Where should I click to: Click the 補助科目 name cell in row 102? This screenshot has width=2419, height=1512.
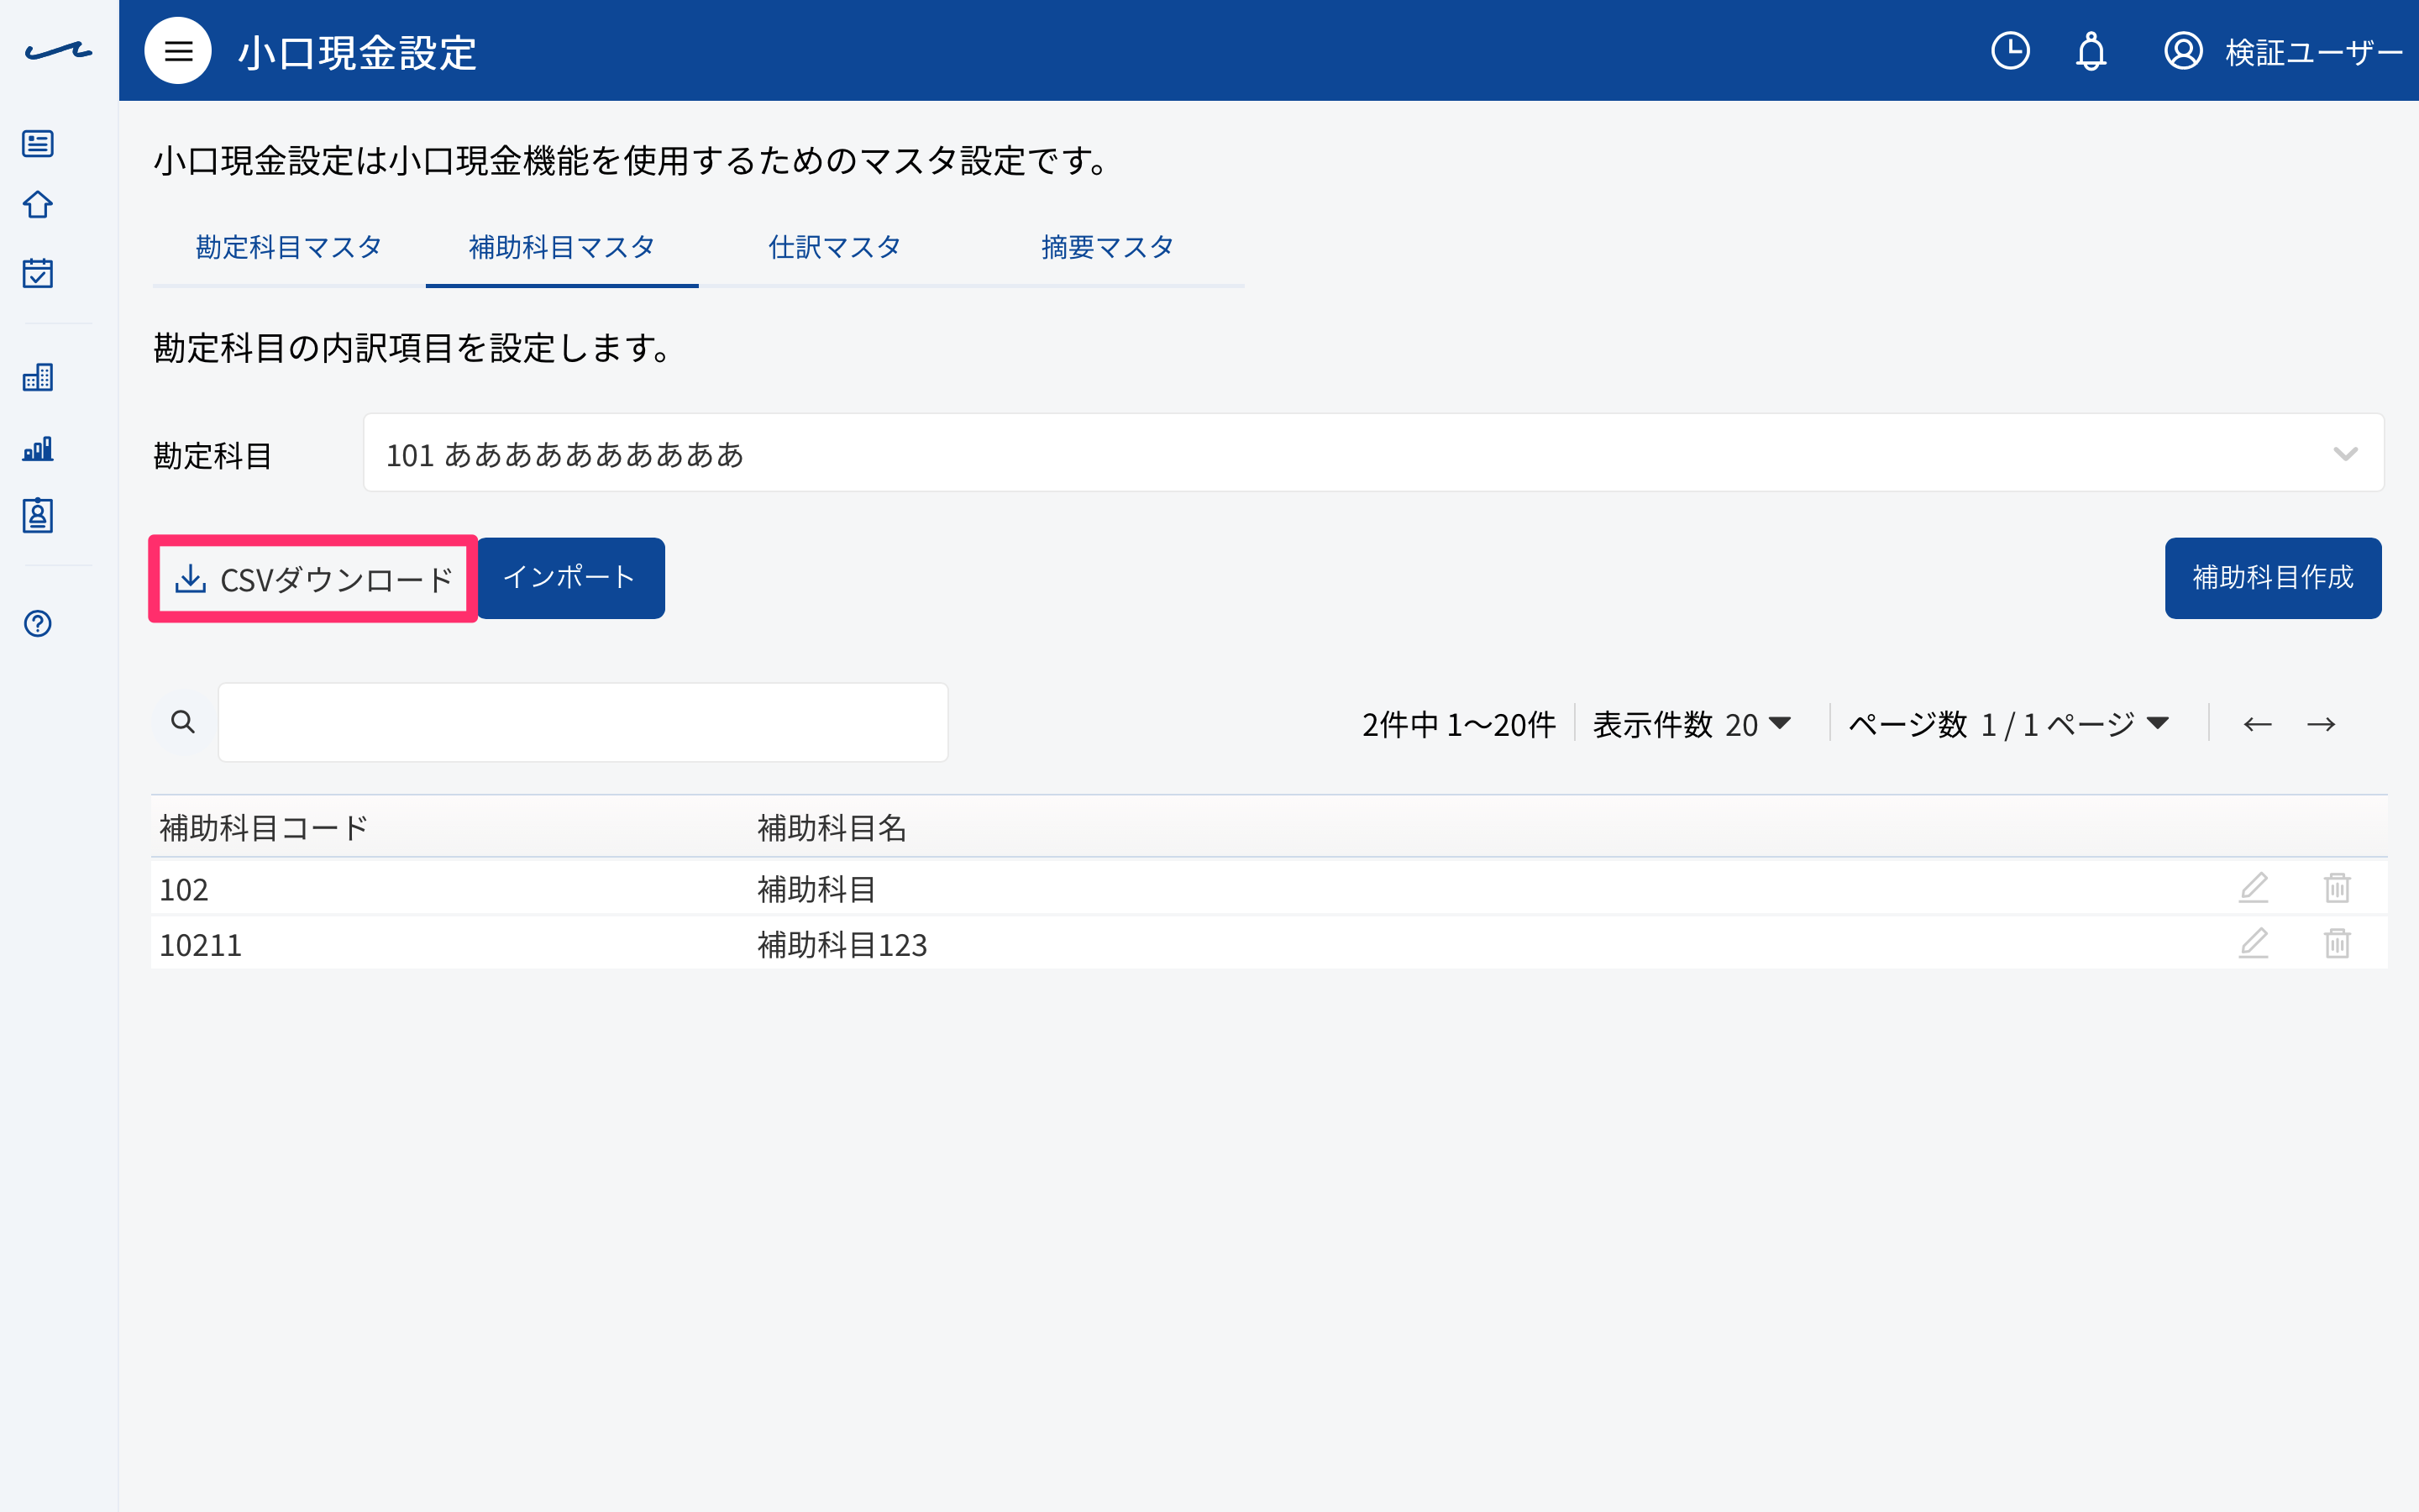[x=816, y=889]
